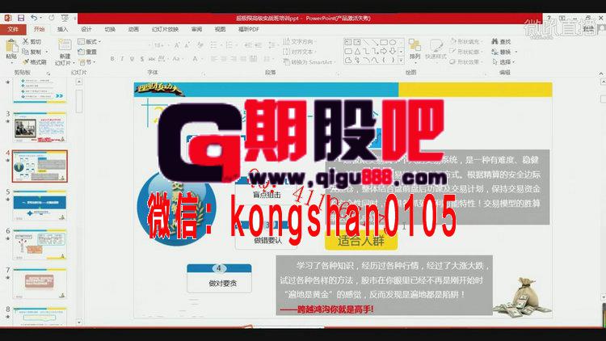The height and width of the screenshot is (341, 606).
Task: Pick the oval shape from shapes gallery
Action: tap(393, 42)
